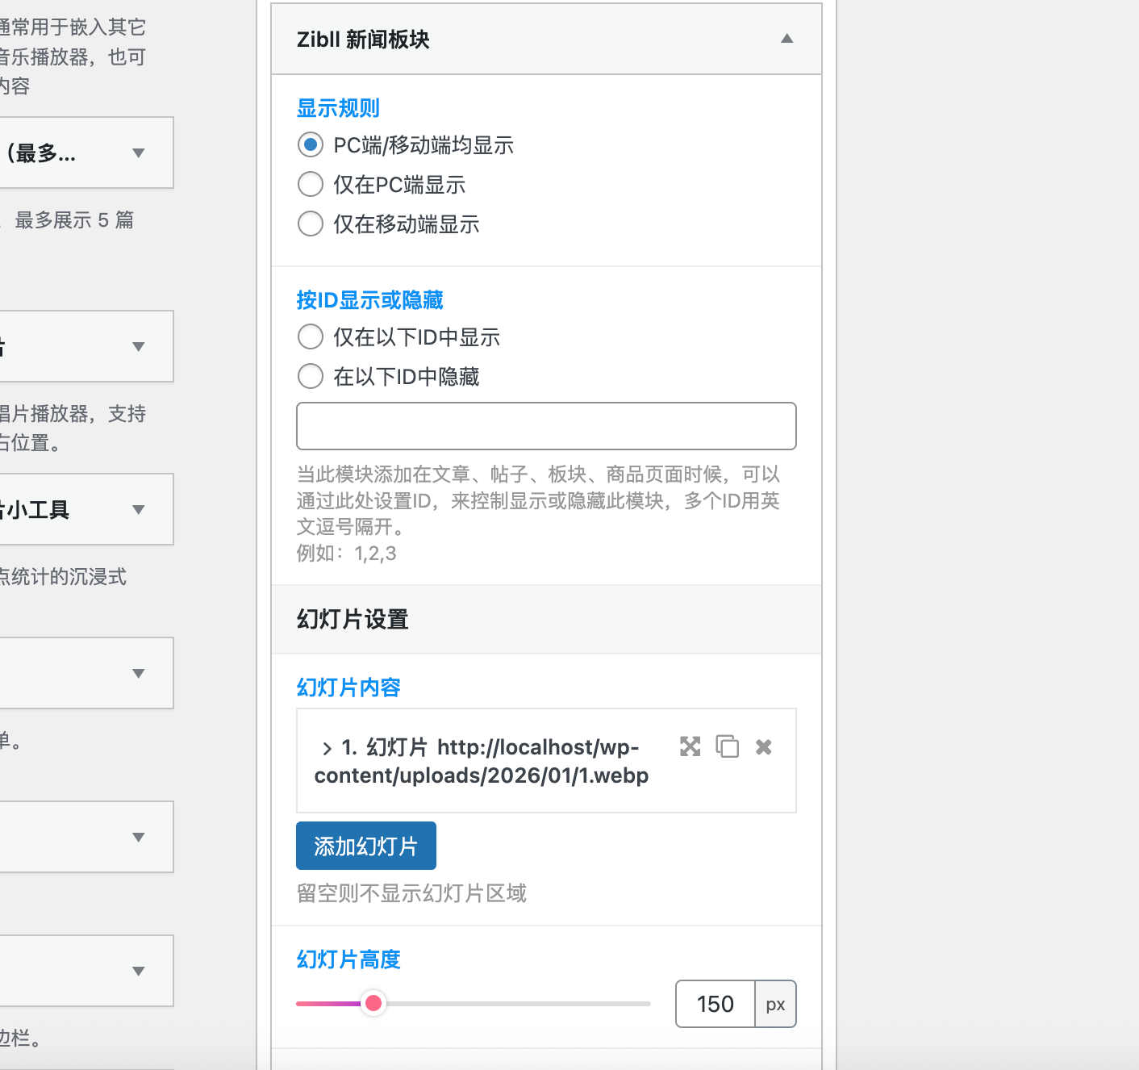The image size is (1139, 1070).
Task: Collapse the Zibll 新闻板块 panel
Action: (x=786, y=38)
